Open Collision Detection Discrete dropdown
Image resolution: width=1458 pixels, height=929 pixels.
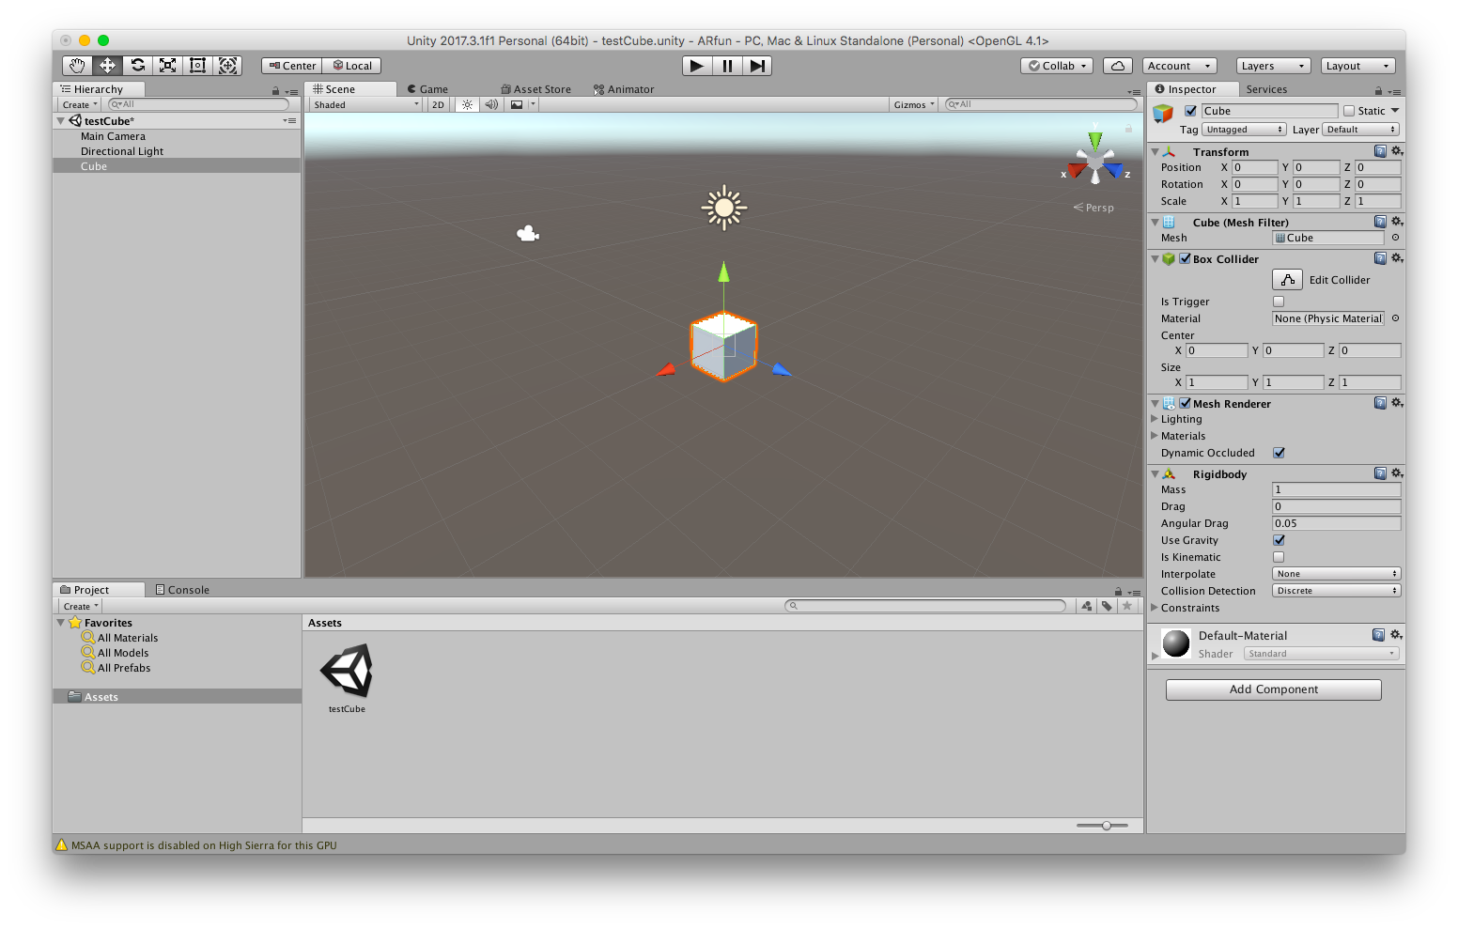pyautogui.click(x=1337, y=591)
